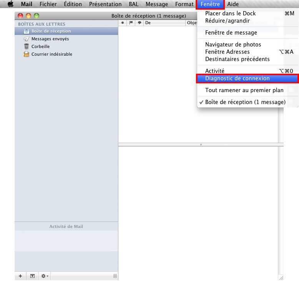Image resolution: width=299 pixels, height=281 pixels.
Task: Open the gear action menu
Action: pos(45,276)
